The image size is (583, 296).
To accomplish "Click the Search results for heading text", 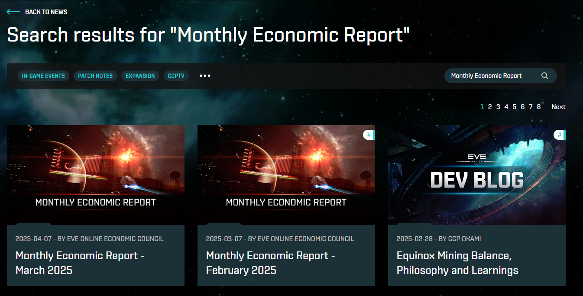I will (x=208, y=35).
